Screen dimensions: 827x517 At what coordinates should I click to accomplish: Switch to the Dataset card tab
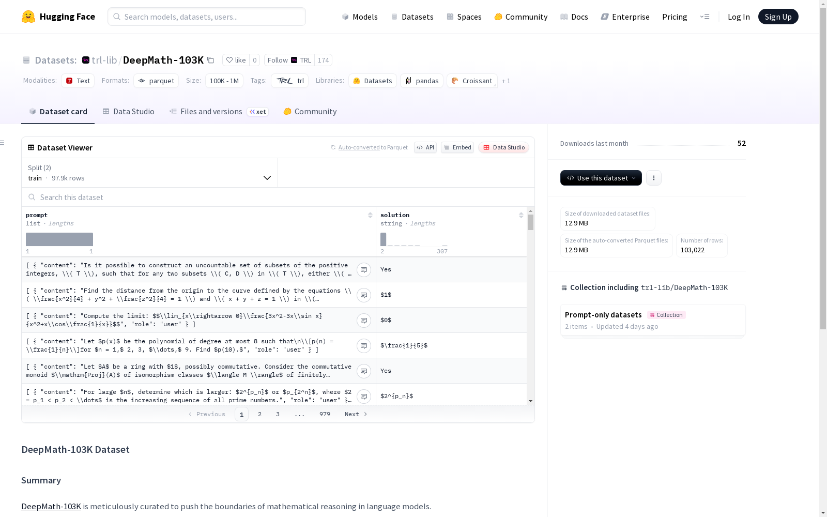[x=58, y=112]
